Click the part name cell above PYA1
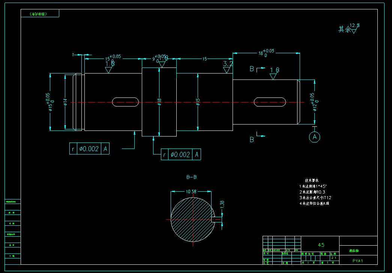The image size is (392, 273). 358,250
